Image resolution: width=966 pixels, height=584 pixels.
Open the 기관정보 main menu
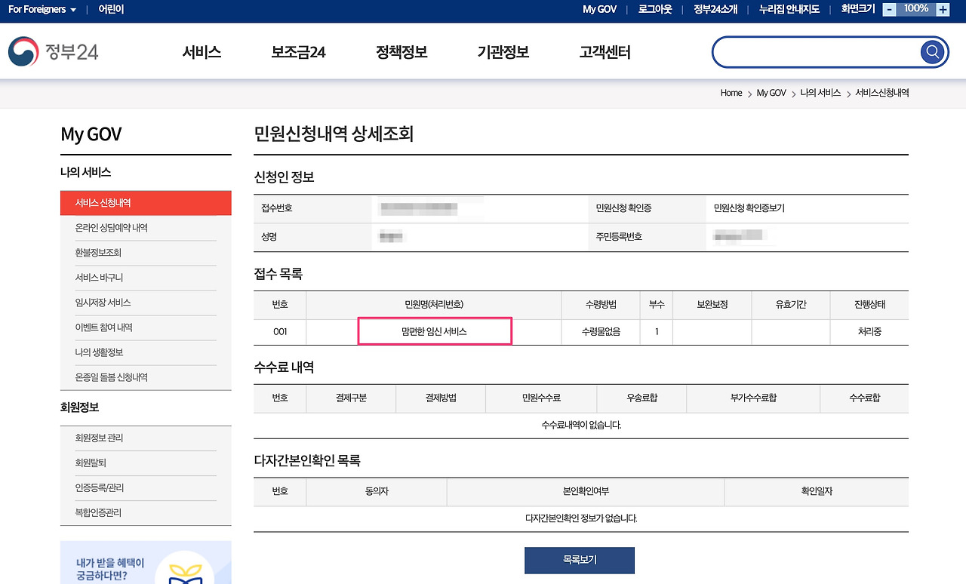tap(503, 52)
